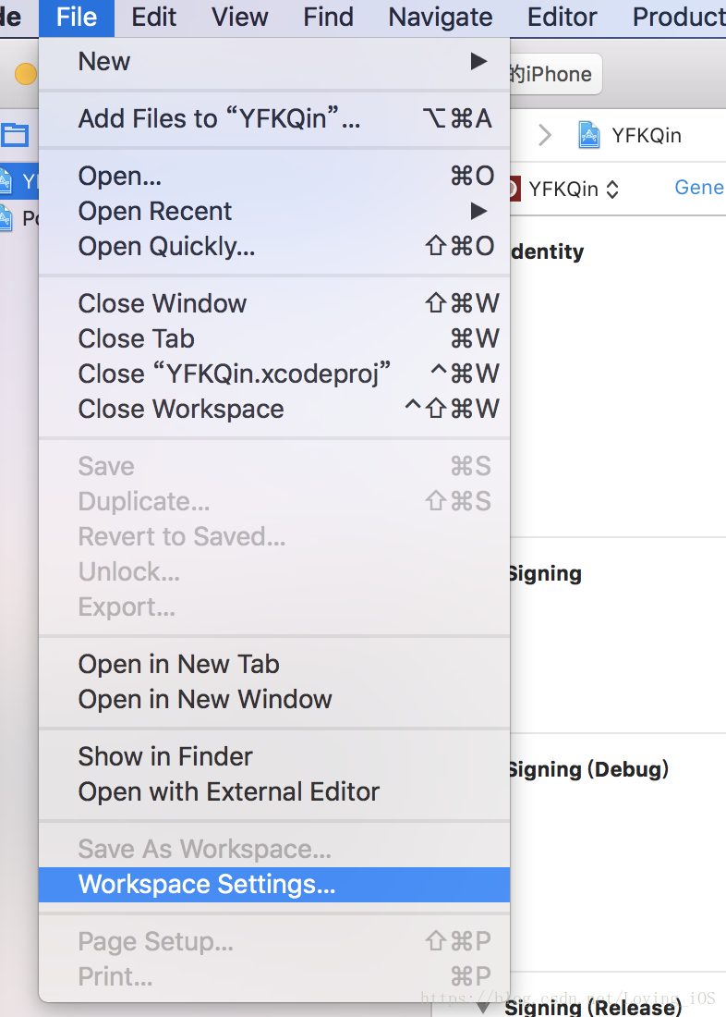Image resolution: width=726 pixels, height=1017 pixels.
Task: Choose Close Workspace
Action: (274, 410)
